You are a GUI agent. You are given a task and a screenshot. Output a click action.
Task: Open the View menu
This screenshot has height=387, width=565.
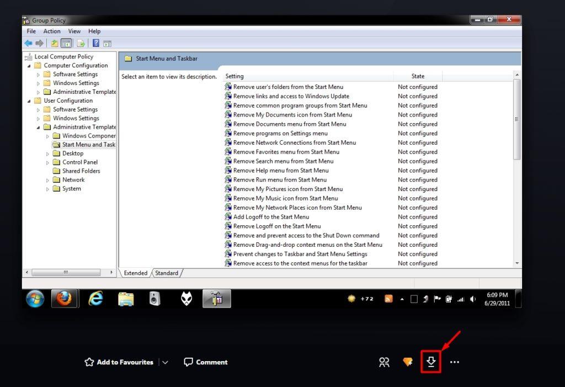[x=74, y=31]
